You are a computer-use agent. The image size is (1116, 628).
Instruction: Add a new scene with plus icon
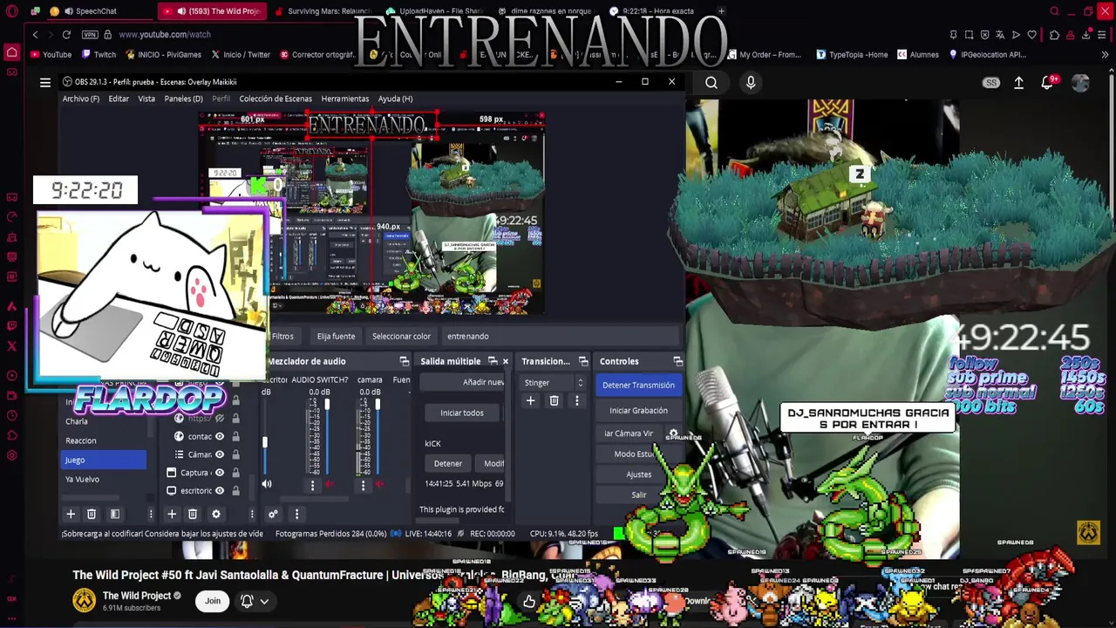coord(71,515)
